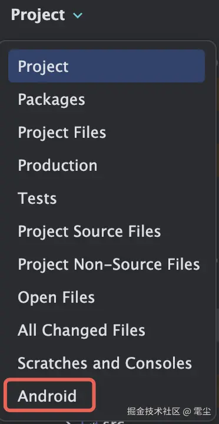
Task: Switch to Open Files view
Action: [x=57, y=297]
